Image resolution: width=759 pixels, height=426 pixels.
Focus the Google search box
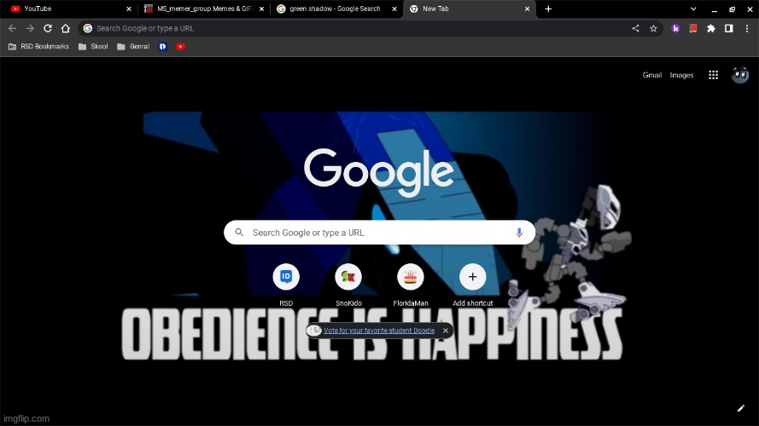[x=379, y=233]
